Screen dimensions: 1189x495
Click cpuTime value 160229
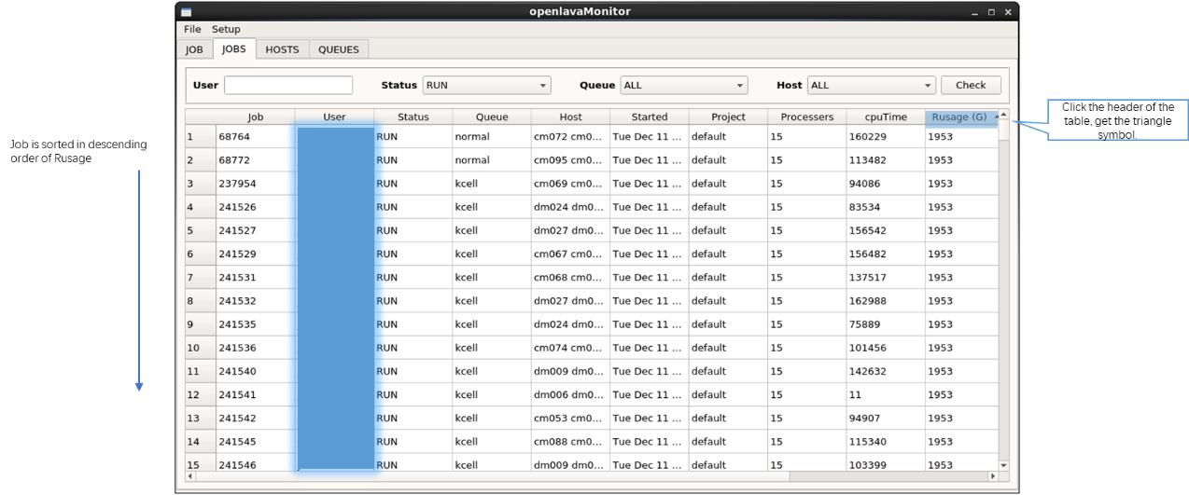(x=886, y=136)
